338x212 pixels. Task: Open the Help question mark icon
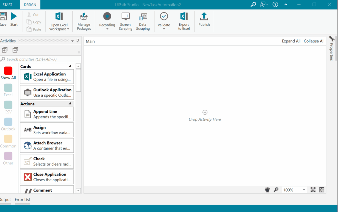(275, 4)
